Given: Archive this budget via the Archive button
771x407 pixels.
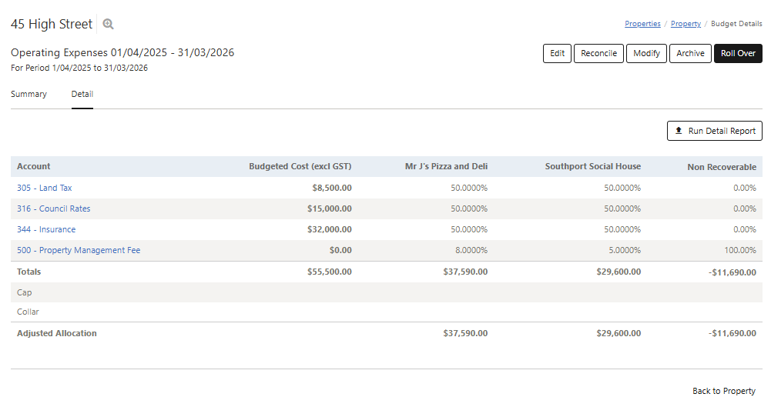Looking at the screenshot, I should coord(690,54).
